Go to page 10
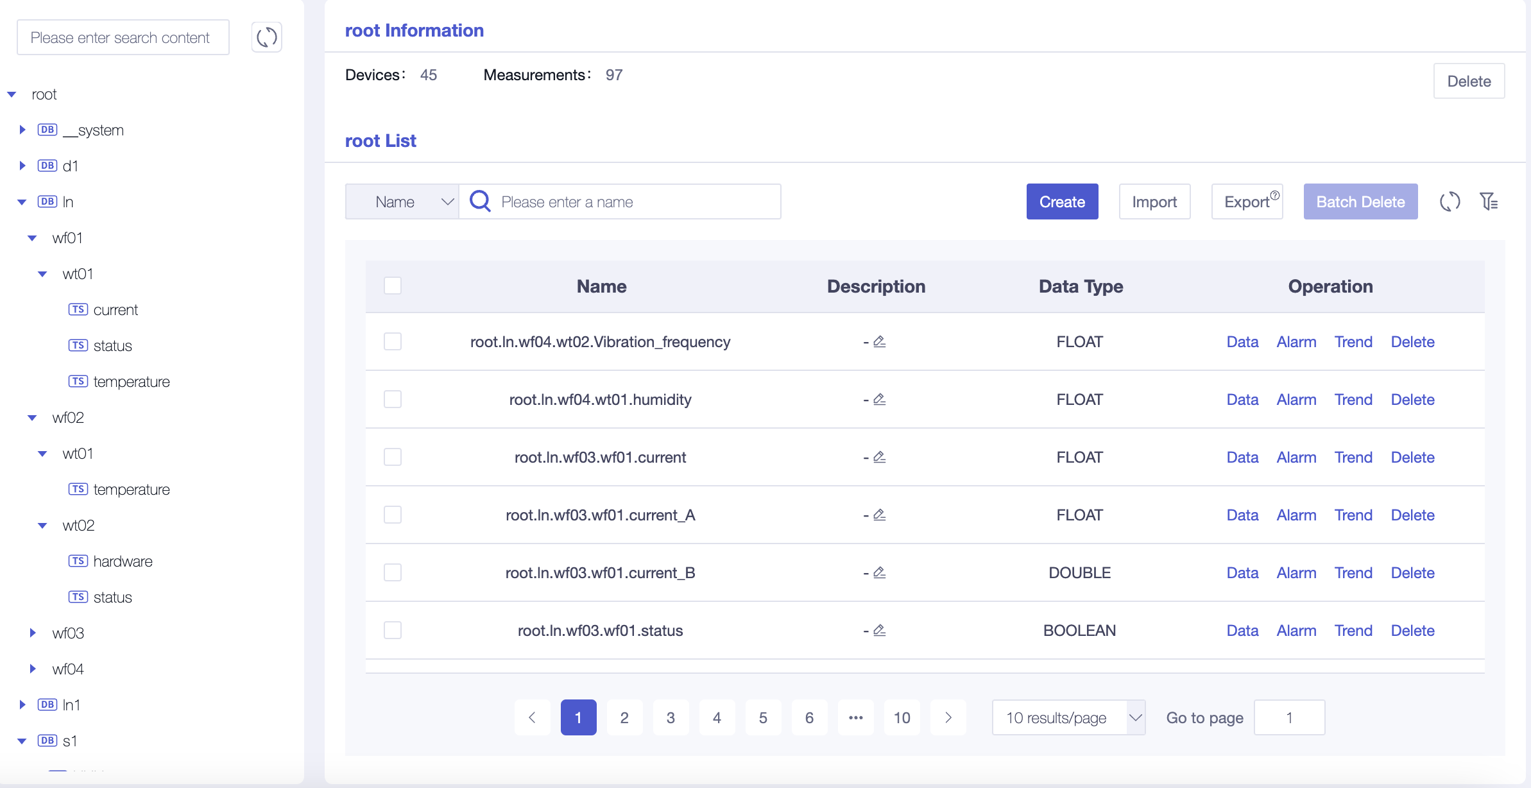 pyautogui.click(x=902, y=717)
